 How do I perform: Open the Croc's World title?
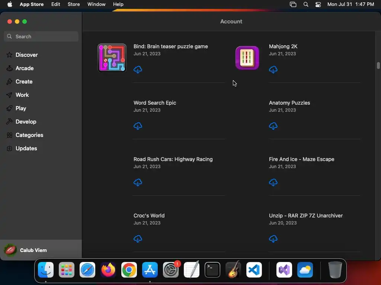click(x=149, y=216)
